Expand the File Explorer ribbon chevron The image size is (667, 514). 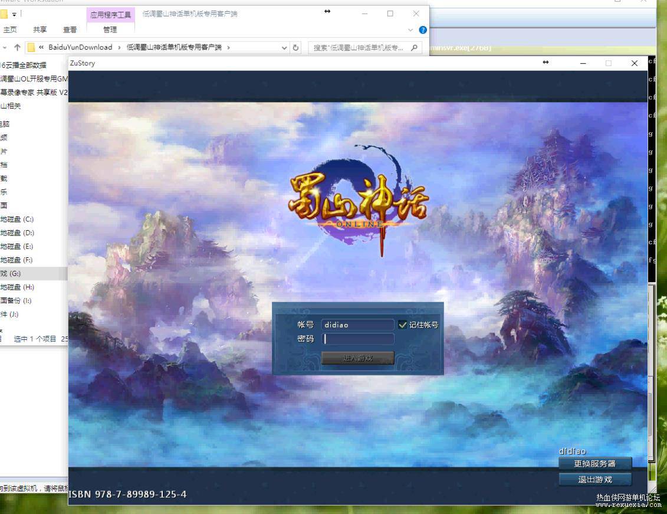coord(410,30)
